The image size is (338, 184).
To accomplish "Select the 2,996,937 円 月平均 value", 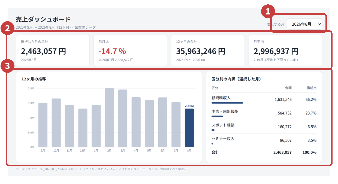I will click(276, 51).
